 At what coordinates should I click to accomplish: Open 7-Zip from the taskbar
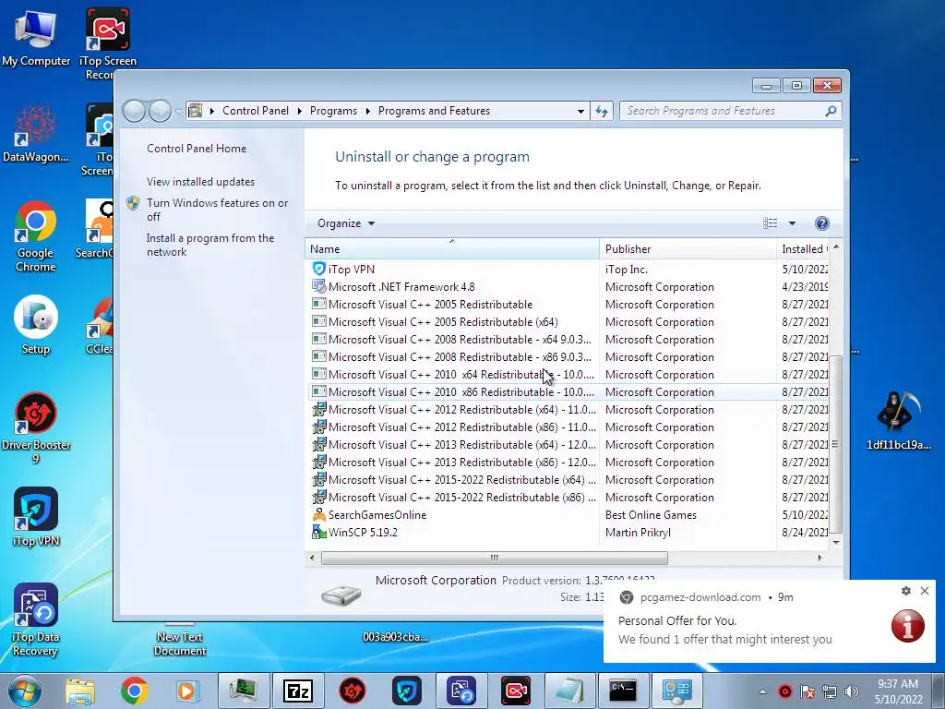[298, 691]
